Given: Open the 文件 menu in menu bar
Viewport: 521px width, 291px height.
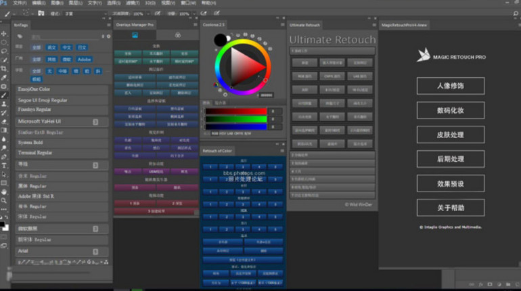Looking at the screenshot, I should click(19, 3).
